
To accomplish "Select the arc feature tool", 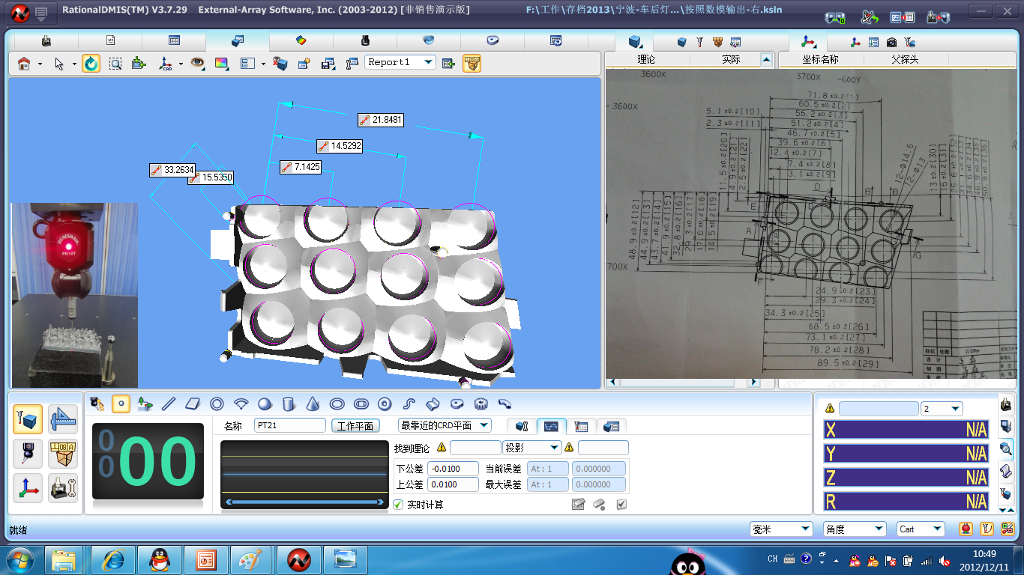I will pos(241,404).
